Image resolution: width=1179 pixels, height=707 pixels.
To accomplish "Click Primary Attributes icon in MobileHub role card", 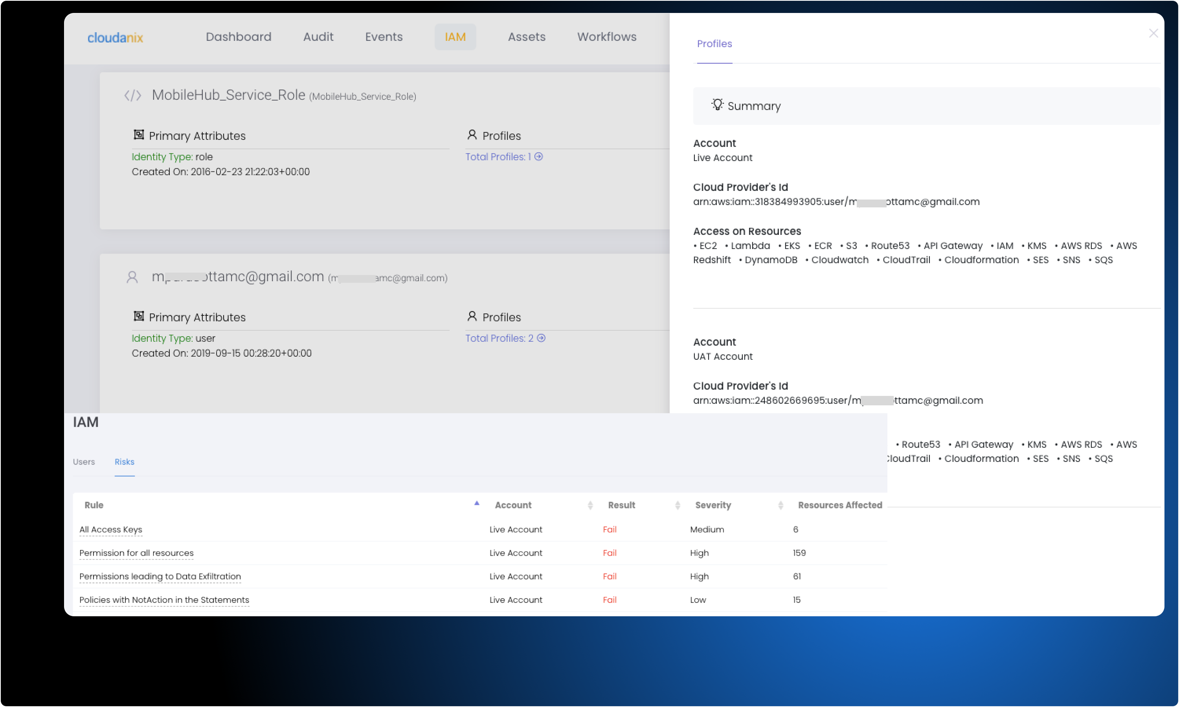I will pyautogui.click(x=138, y=135).
